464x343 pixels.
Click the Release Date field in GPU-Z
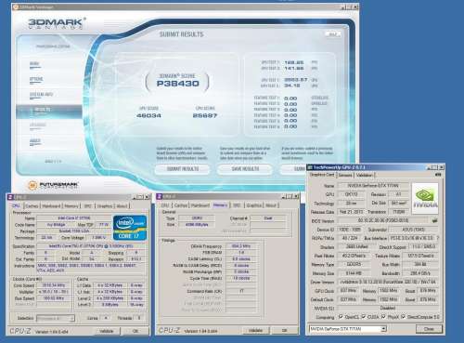pos(351,212)
